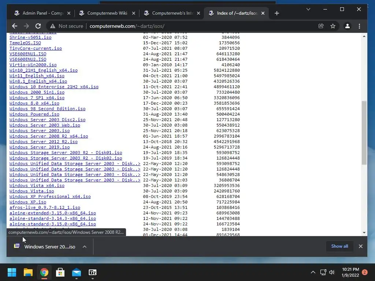
Task: Open alpine-extended-3.15.0-x86_64.iso link
Action: [53, 213]
